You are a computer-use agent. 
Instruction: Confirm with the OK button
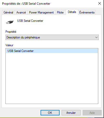coord(50,113)
